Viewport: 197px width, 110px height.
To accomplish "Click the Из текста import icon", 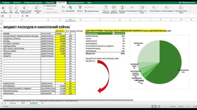I will pos(17,8).
